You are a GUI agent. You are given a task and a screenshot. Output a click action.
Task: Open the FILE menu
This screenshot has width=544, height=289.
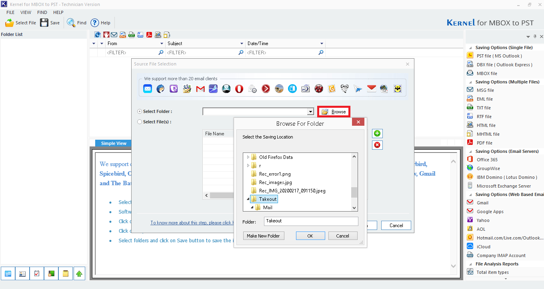10,12
